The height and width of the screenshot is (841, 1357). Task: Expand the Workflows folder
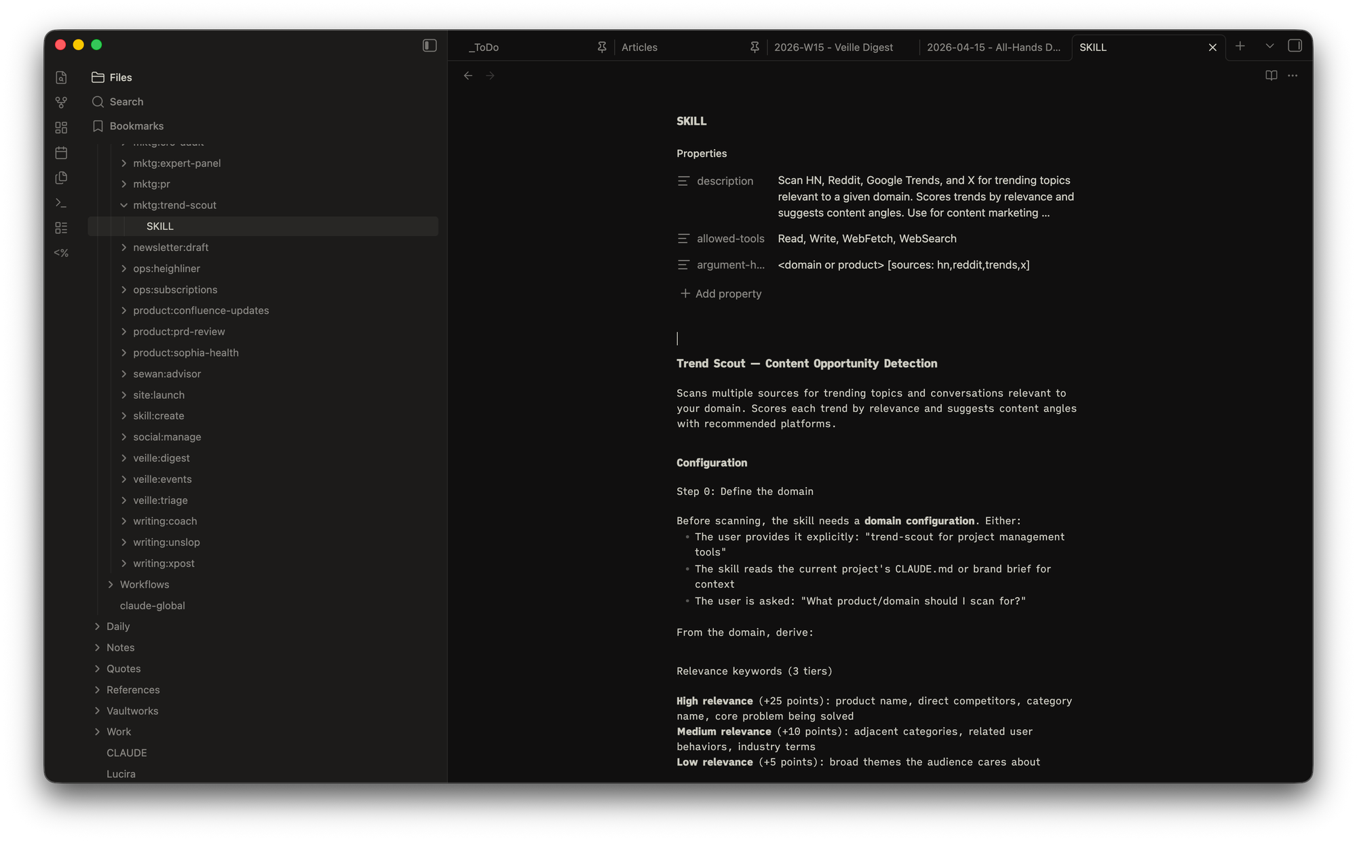pyautogui.click(x=111, y=585)
